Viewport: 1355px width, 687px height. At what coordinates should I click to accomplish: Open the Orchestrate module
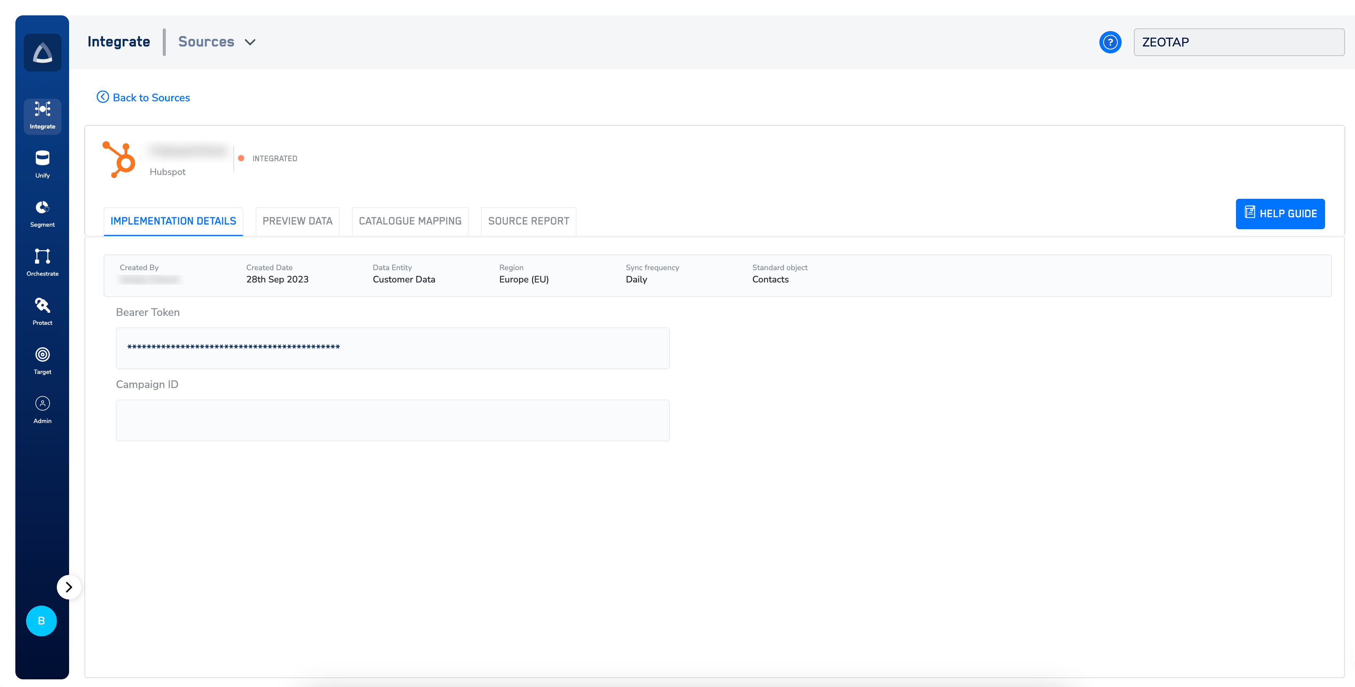click(x=42, y=263)
